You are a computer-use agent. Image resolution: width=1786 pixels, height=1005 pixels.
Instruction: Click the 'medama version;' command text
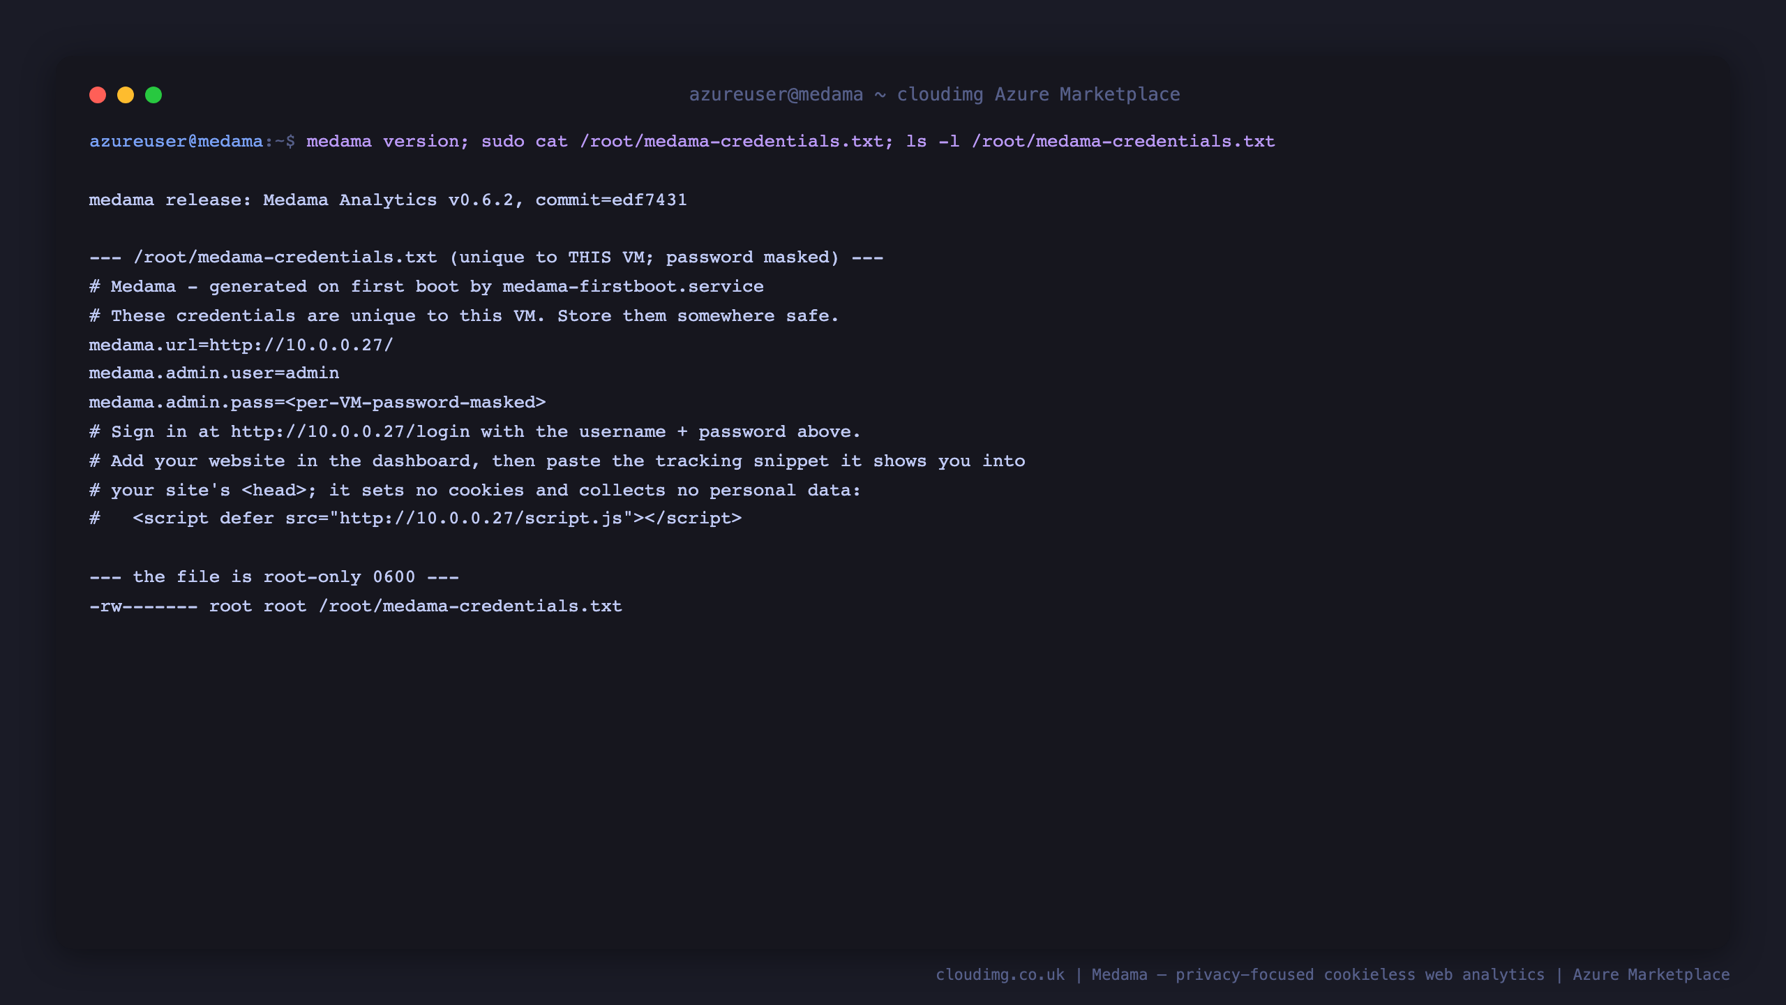(387, 142)
